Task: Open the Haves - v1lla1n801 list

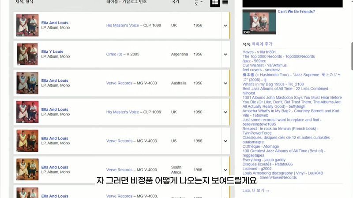Action: coord(259,52)
